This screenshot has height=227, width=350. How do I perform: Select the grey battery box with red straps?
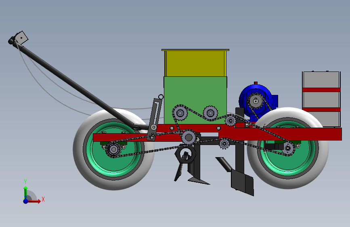[x=321, y=99]
